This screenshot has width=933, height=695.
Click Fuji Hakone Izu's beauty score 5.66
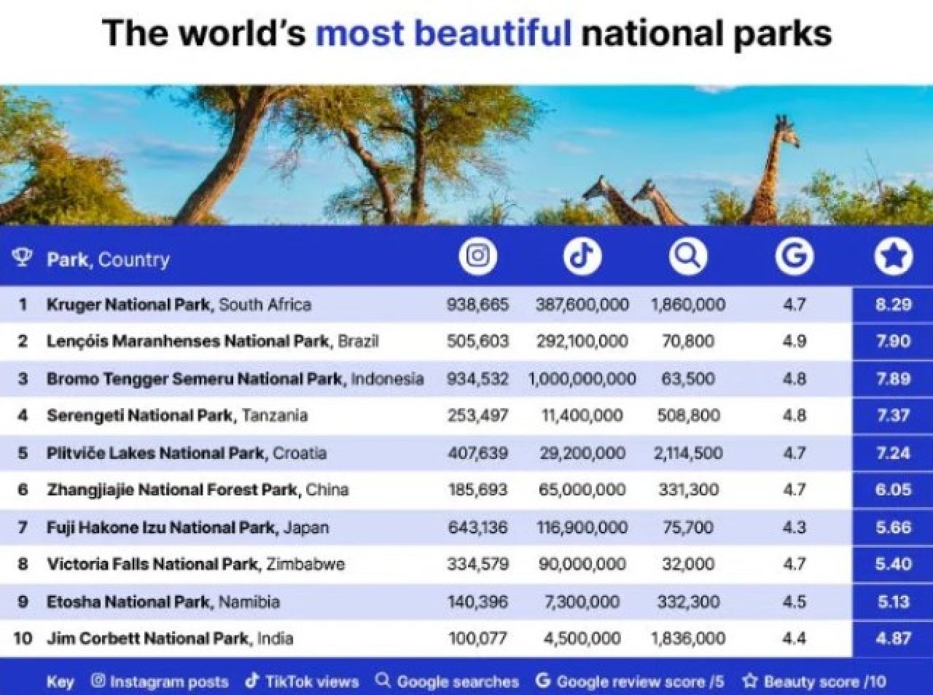point(893,527)
